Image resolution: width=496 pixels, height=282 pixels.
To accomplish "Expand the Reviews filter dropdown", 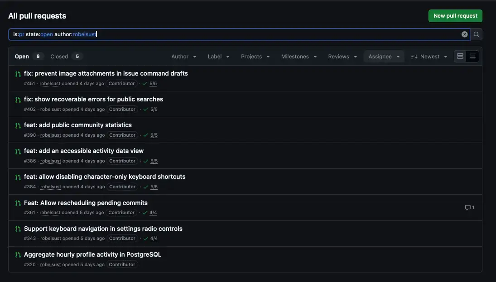I will pos(342,57).
